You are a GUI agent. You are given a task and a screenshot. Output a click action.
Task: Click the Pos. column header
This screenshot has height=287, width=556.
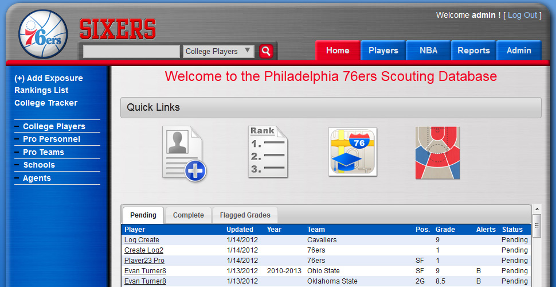(x=422, y=230)
